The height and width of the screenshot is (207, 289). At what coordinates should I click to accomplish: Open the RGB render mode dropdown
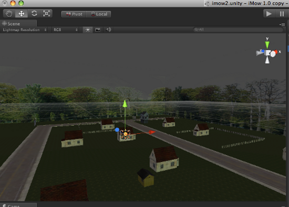[x=65, y=30]
